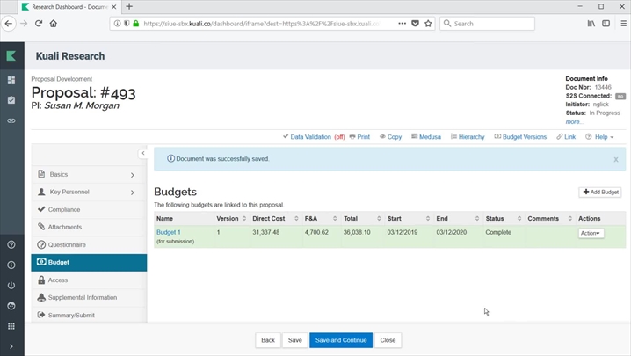631x356 pixels.
Task: Open the dashboard grid icon in left rail
Action: [11, 80]
